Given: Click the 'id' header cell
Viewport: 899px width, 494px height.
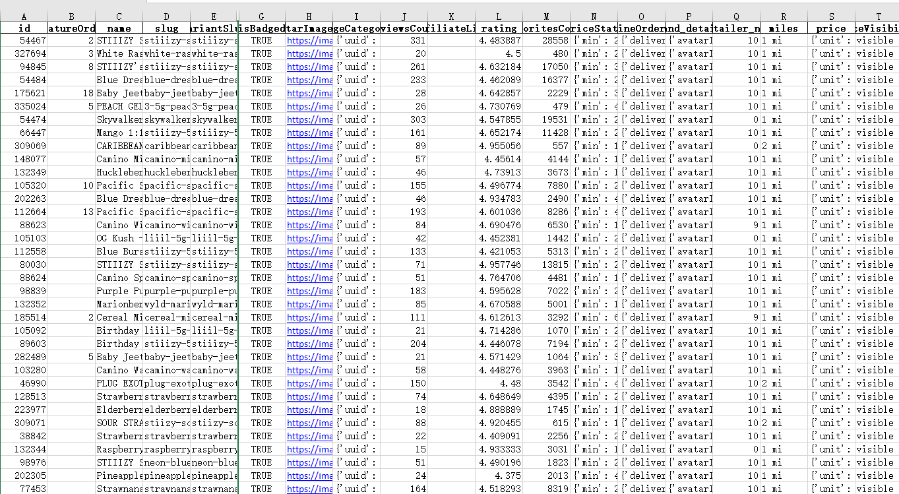Looking at the screenshot, I should click(24, 28).
